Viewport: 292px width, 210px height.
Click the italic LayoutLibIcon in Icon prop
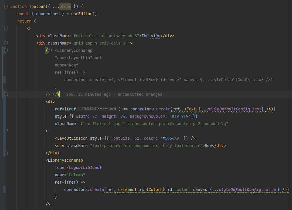tap(84, 168)
